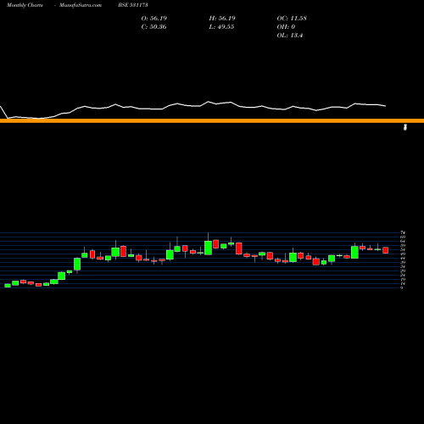Select the tall green candlestick with the highest wick
424x424 pixels.
click(x=209, y=248)
